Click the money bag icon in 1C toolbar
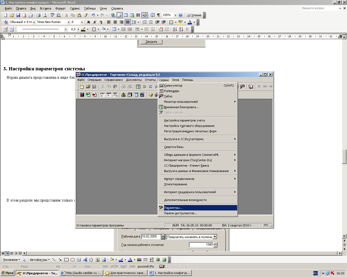Viewport: 347px width, 277px height. [123, 95]
